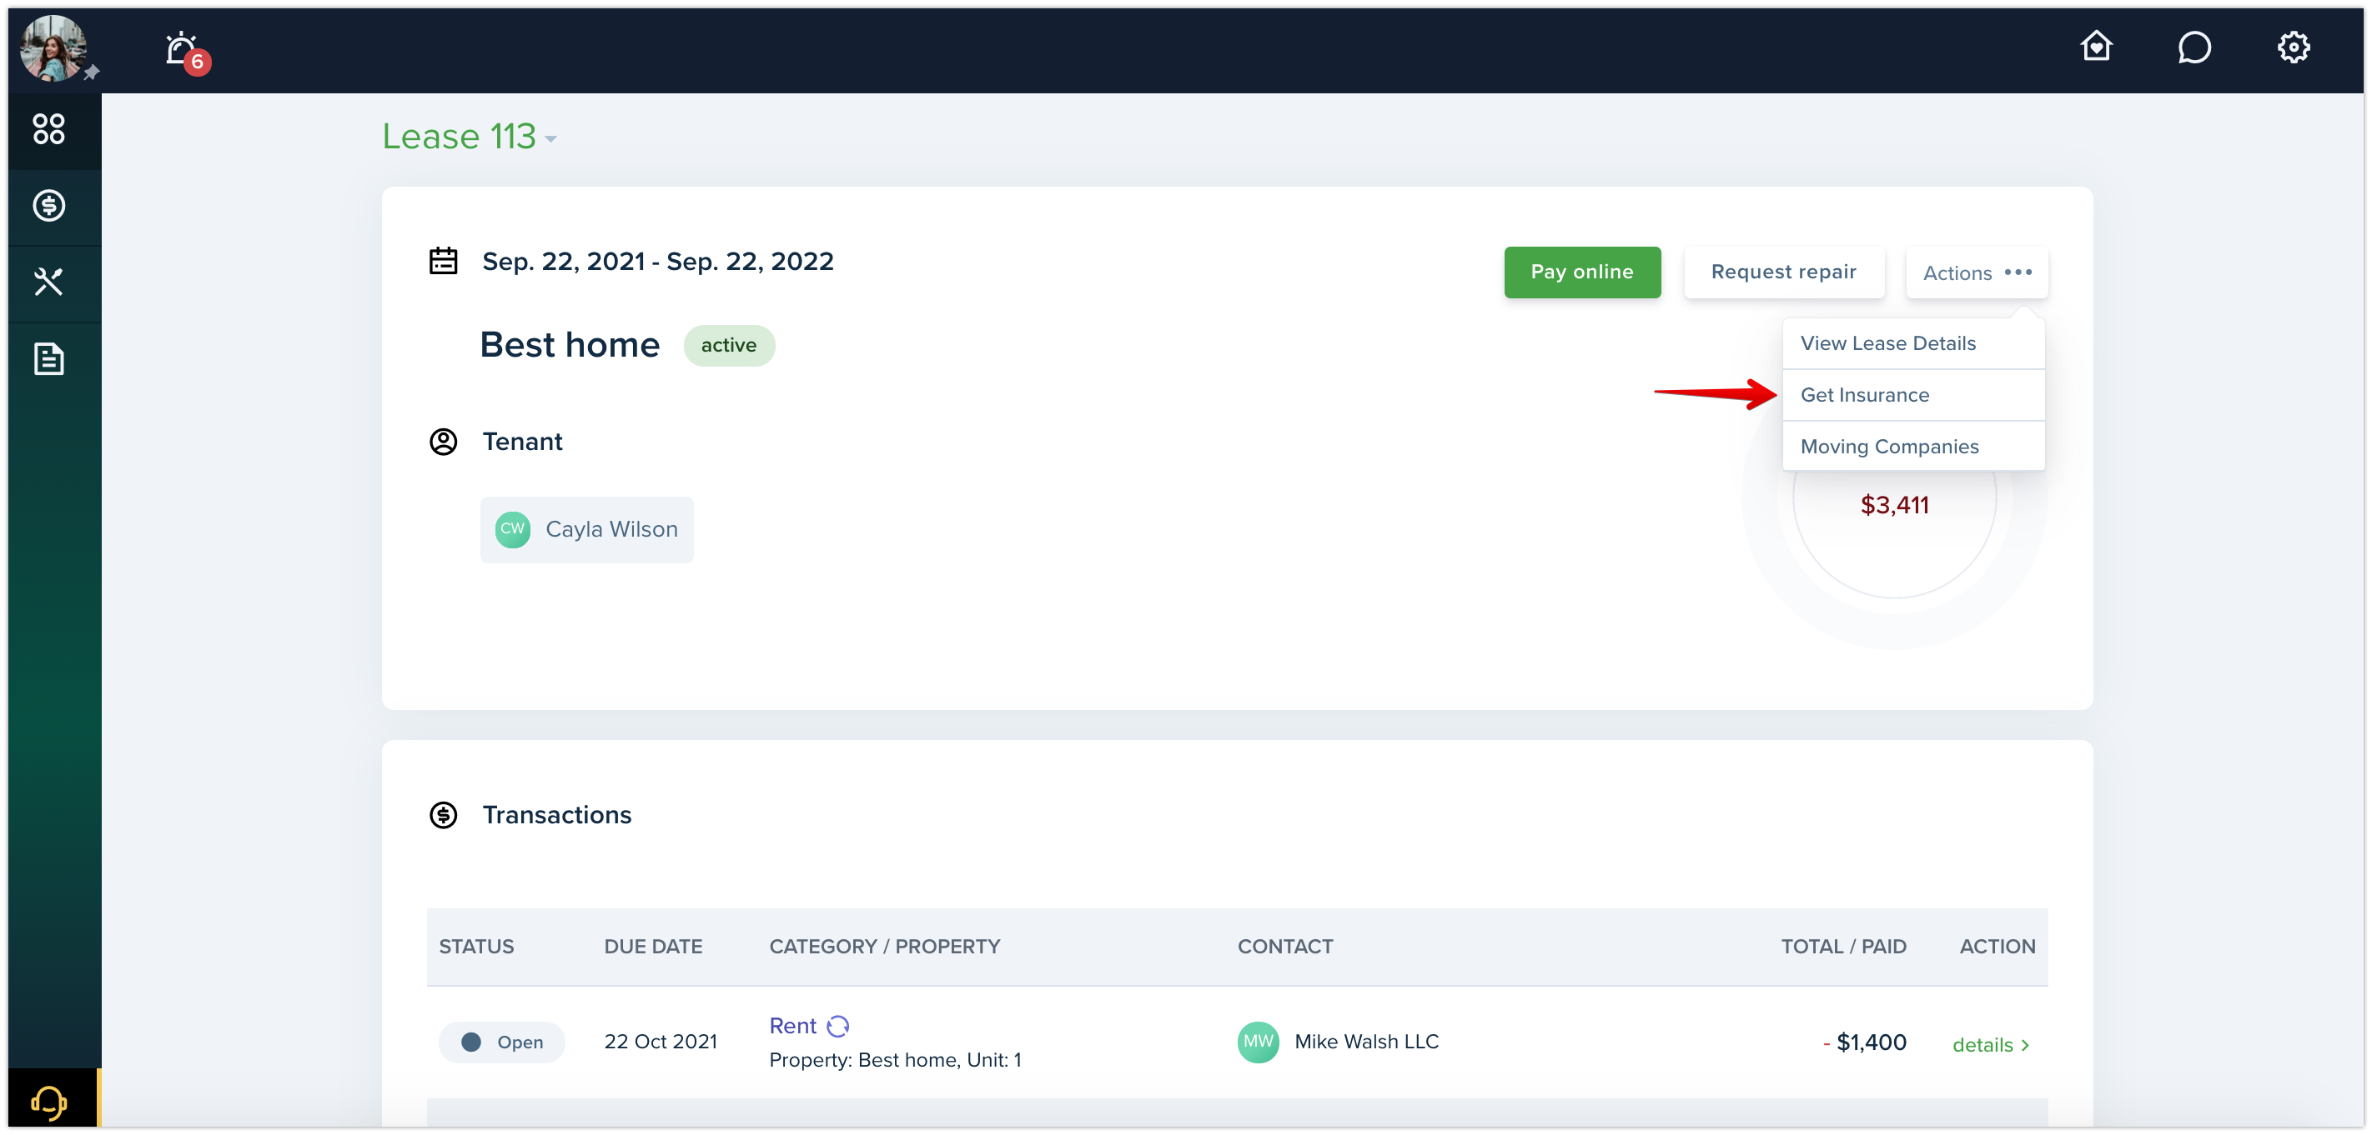2372x1135 pixels.
Task: Click the TOTAL / PAID column header
Action: pyautogui.click(x=1842, y=947)
